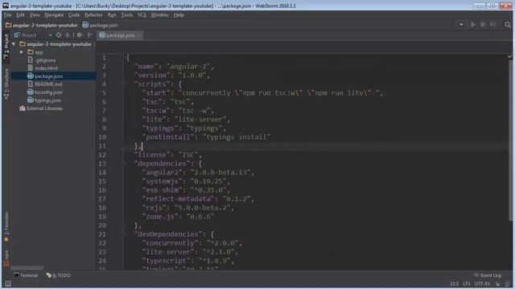Collapse the angular-2-template-youtube root folder
The height and width of the screenshot is (289, 515).
pyautogui.click(x=14, y=44)
